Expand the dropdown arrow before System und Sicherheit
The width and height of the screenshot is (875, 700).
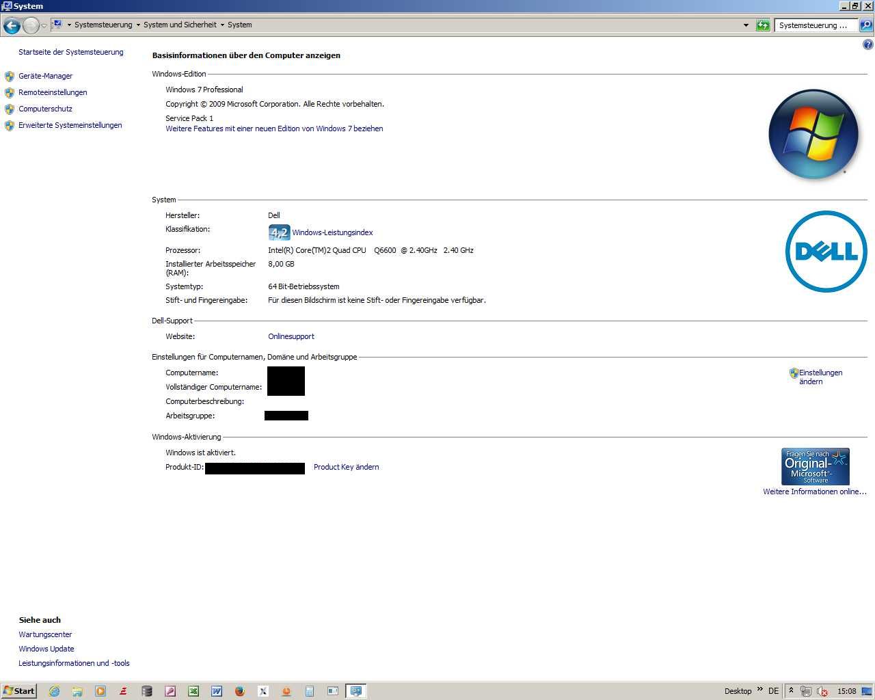138,25
